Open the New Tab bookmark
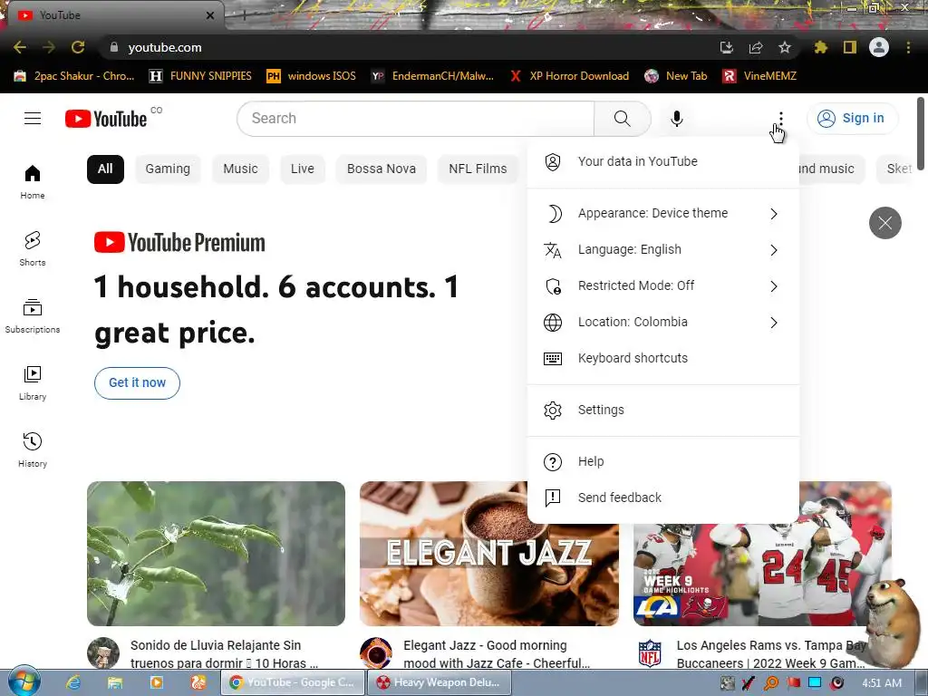 click(676, 76)
